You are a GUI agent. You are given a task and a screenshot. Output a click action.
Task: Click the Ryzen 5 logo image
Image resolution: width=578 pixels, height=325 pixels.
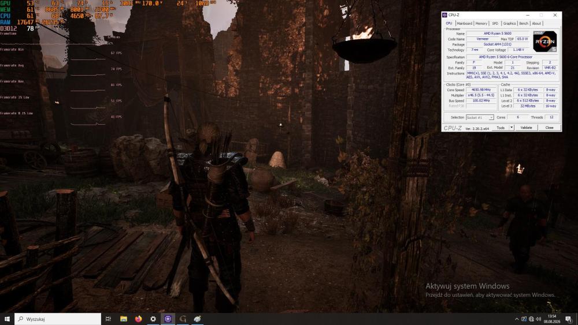tap(545, 41)
